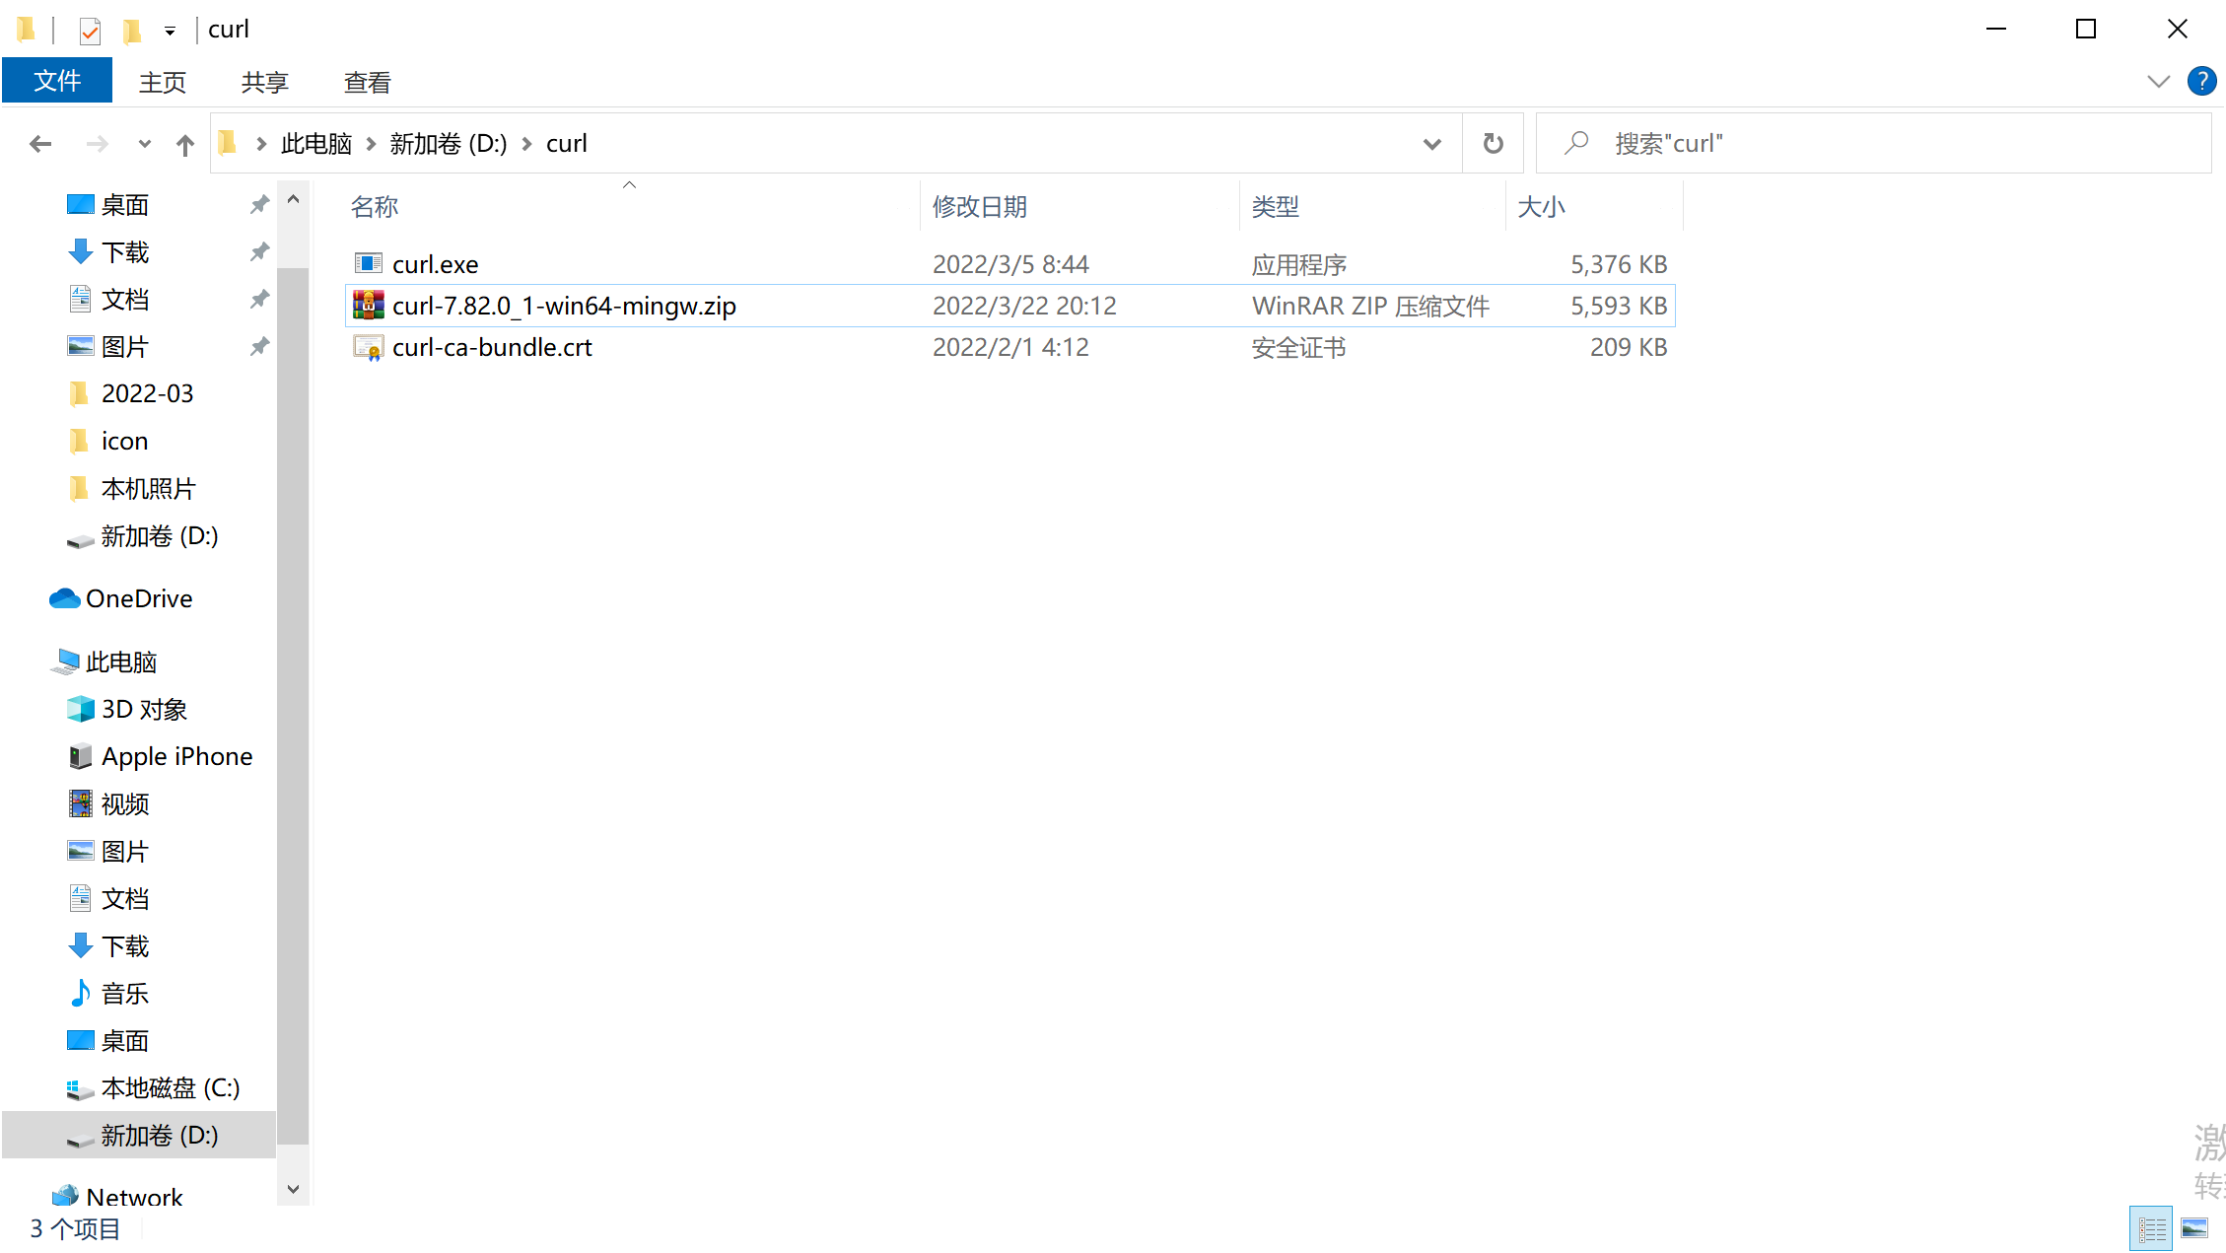Switch to details view layout
This screenshot has height=1253, width=2226.
click(x=2151, y=1228)
